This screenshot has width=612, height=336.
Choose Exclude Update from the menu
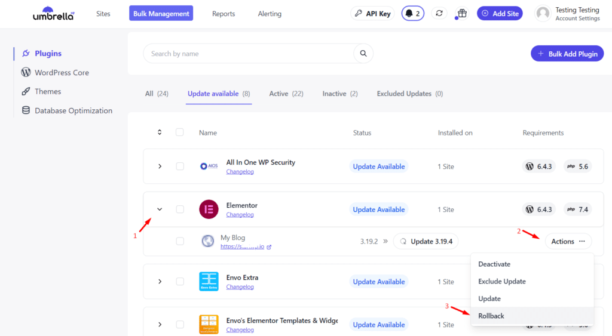pos(533,281)
